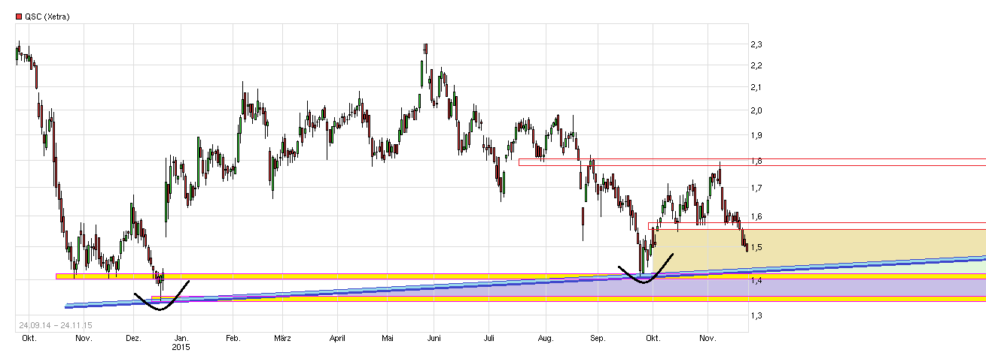Screen dimensions: 986x359
Task: Click the Juli month label
Action: tap(489, 339)
